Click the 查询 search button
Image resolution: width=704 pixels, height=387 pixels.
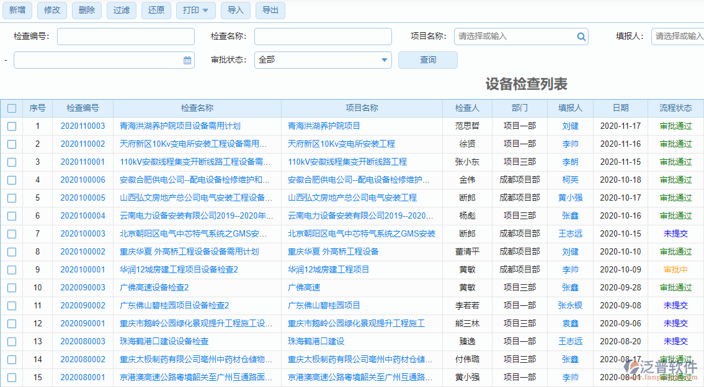pos(427,59)
